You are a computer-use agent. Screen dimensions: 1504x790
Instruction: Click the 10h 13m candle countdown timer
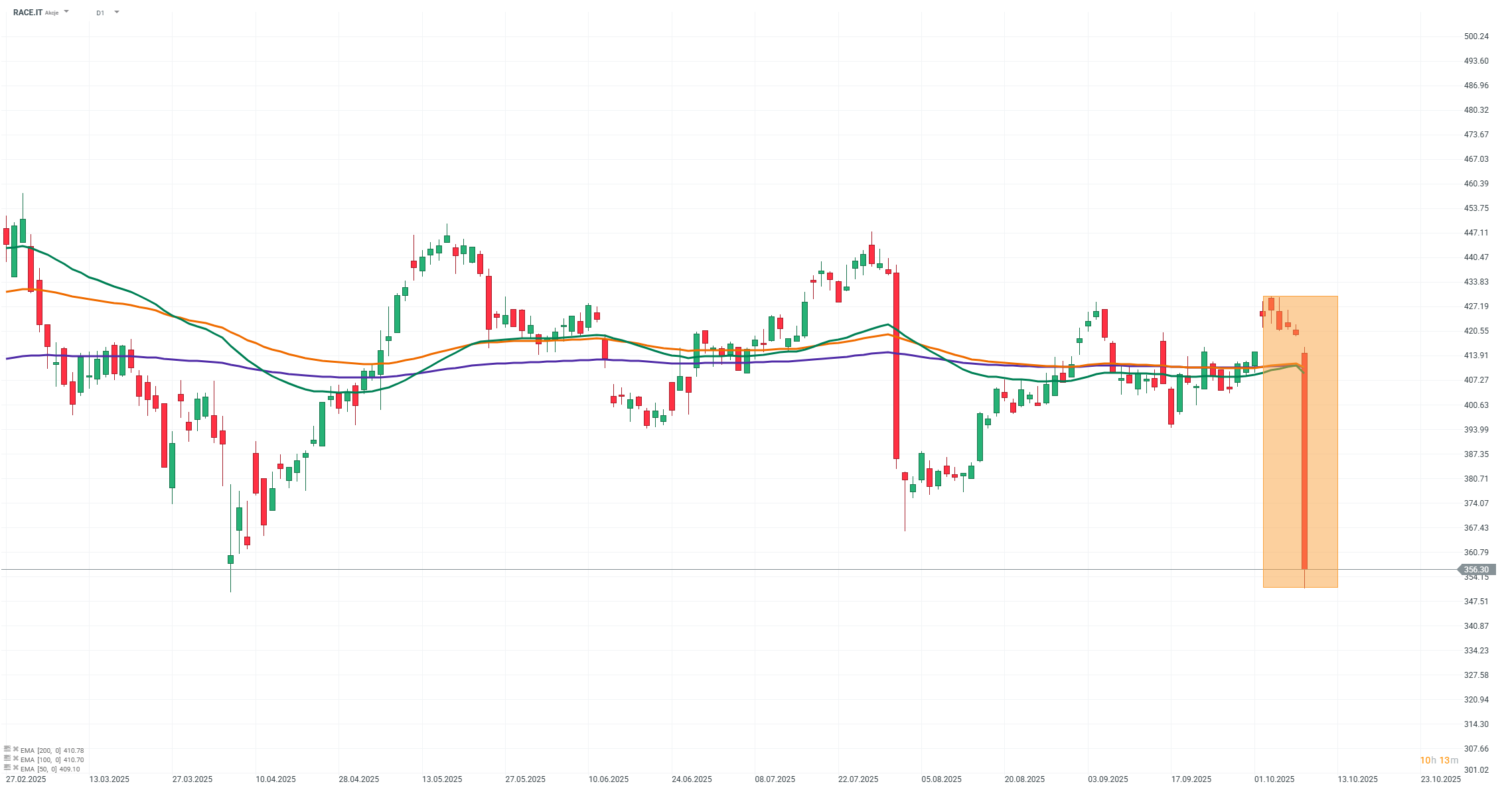pyautogui.click(x=1439, y=760)
